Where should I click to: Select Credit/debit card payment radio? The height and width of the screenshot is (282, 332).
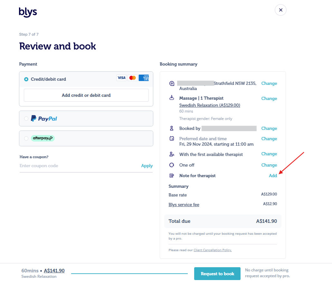[26, 79]
